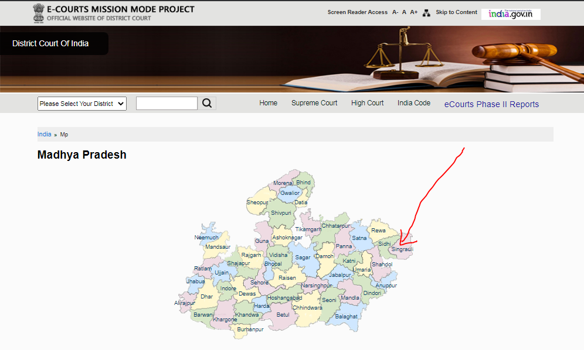Click the A- font size reducer
This screenshot has width=584, height=350.
tap(395, 12)
